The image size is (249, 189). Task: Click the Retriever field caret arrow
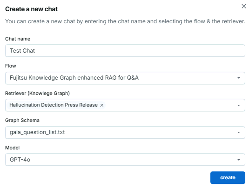point(238,105)
